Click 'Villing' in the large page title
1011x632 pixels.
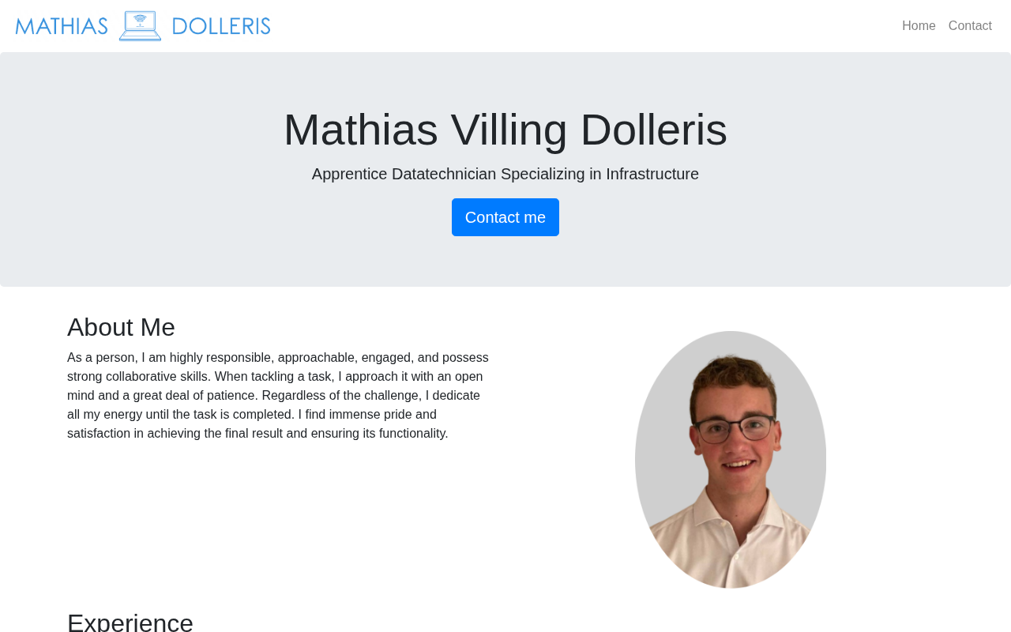point(509,130)
